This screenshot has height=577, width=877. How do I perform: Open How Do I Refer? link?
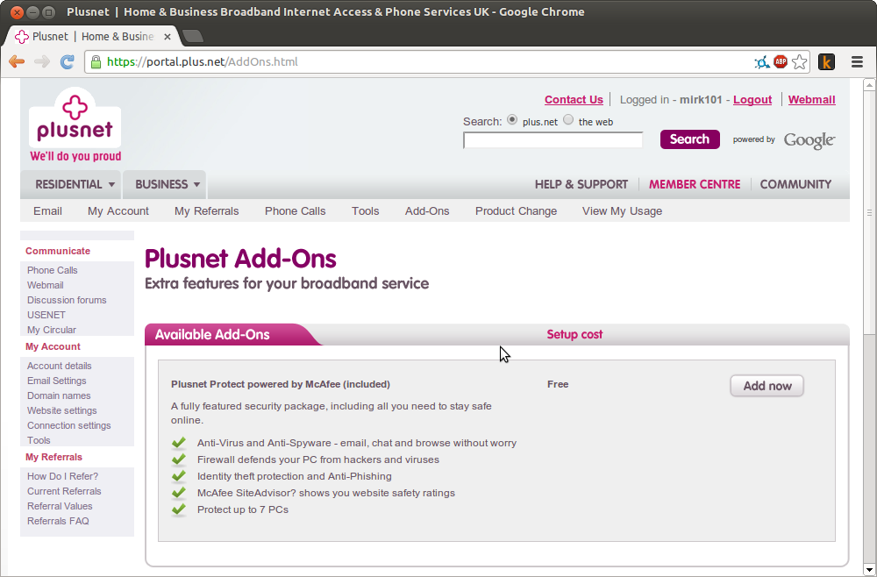[62, 476]
